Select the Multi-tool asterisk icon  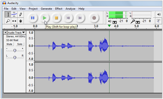pyautogui.click(x=21, y=21)
